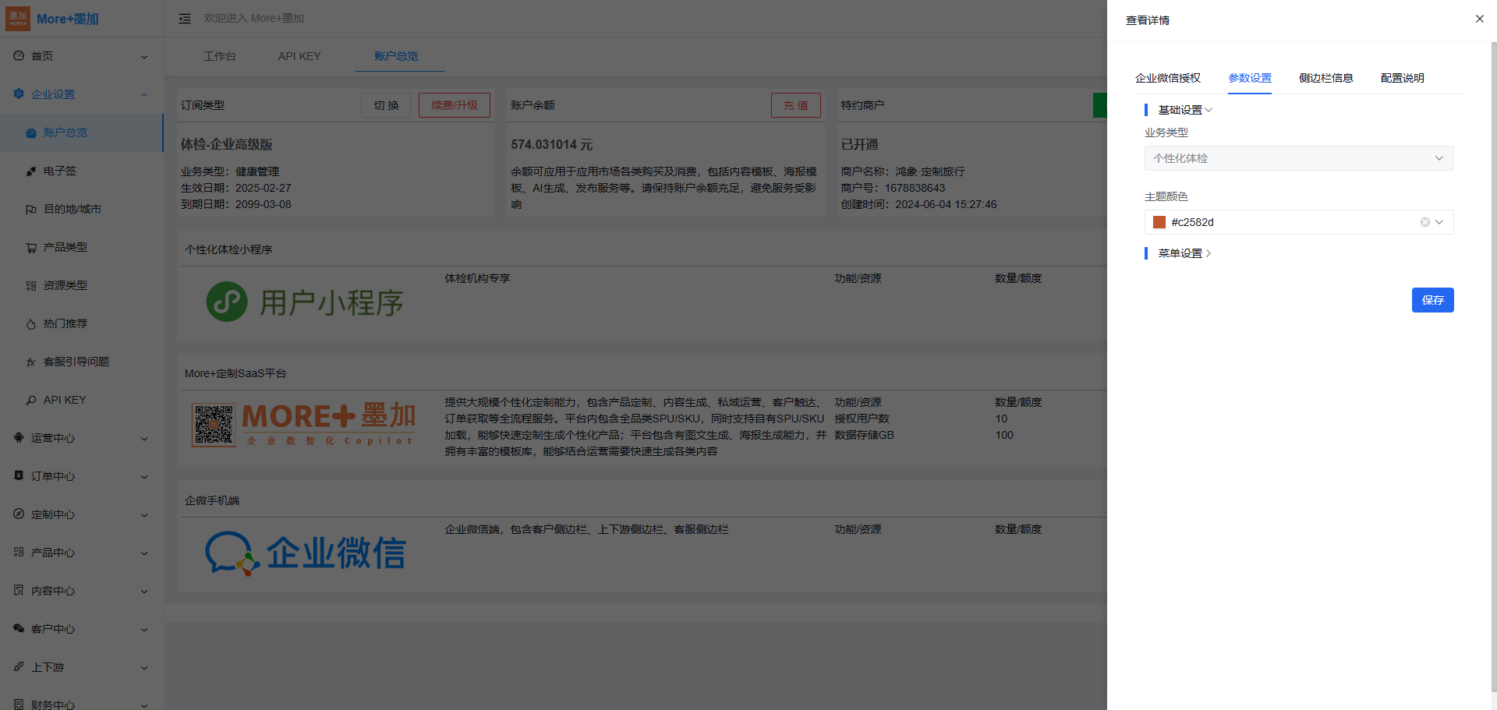
Task: Open 热门推荐 in the sidebar
Action: [65, 323]
